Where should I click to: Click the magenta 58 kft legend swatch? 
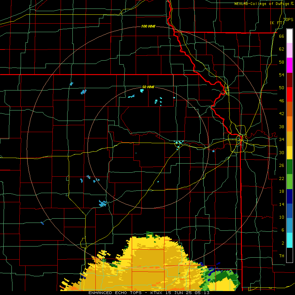pos(289,65)
